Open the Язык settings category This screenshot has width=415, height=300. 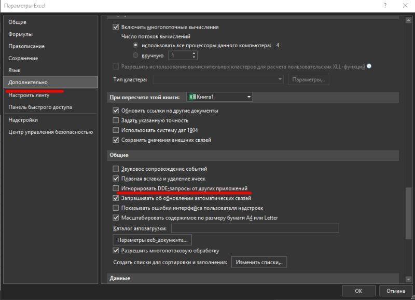(x=50, y=70)
